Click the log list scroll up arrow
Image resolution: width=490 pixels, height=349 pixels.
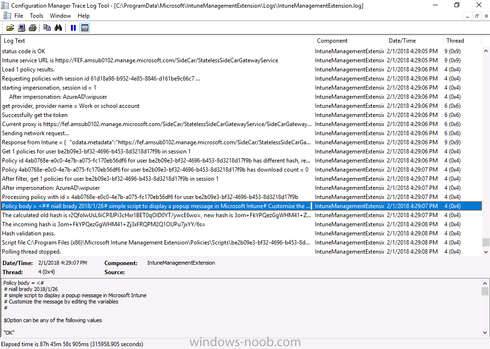pos(486,51)
